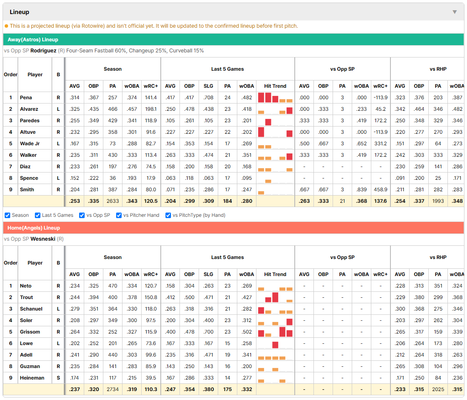Click Adell's hit trend bars
467x400 pixels.
point(275,355)
